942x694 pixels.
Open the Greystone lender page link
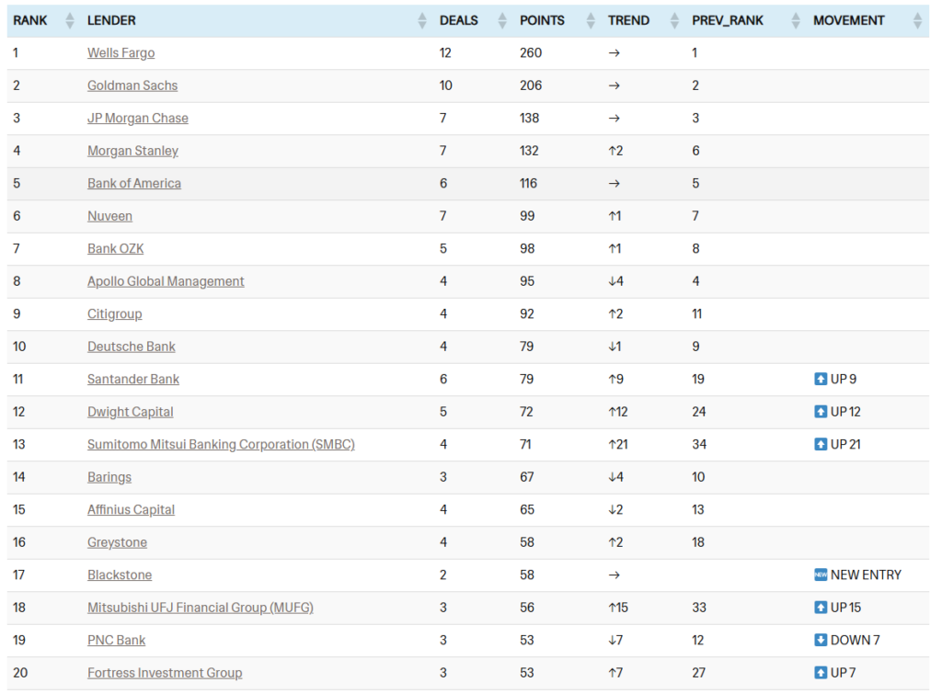pyautogui.click(x=117, y=542)
